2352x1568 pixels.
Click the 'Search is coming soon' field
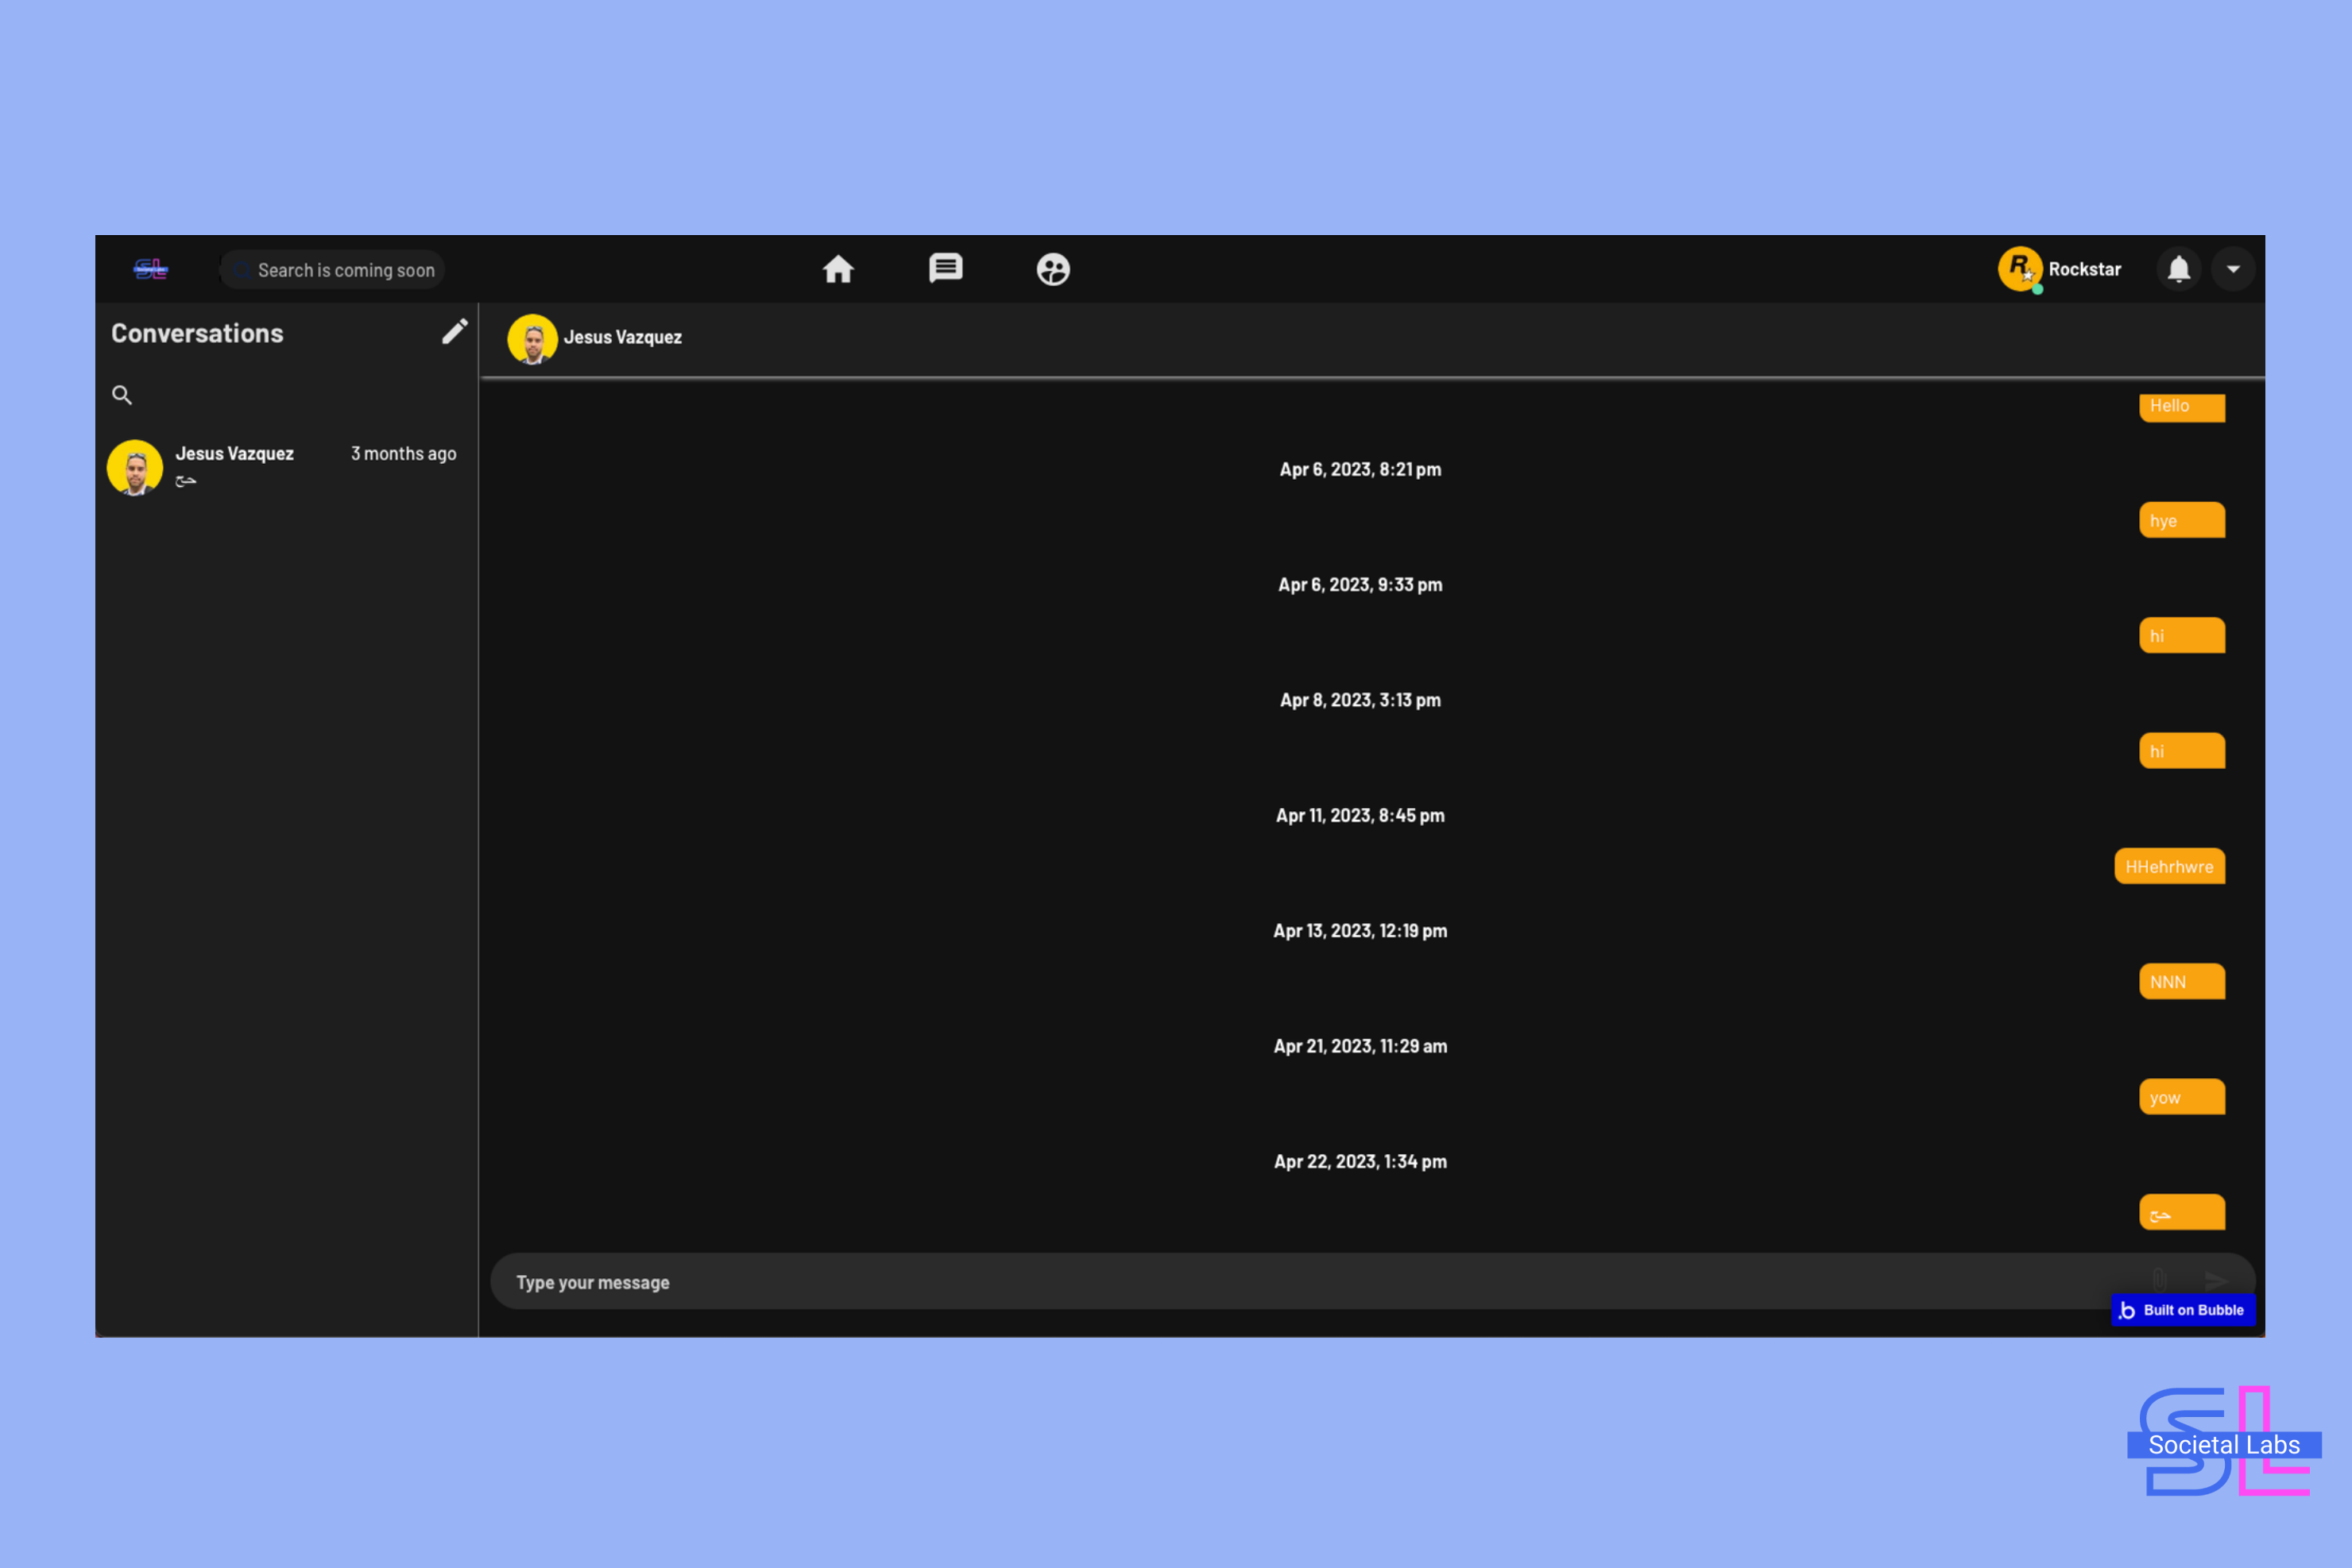345,270
